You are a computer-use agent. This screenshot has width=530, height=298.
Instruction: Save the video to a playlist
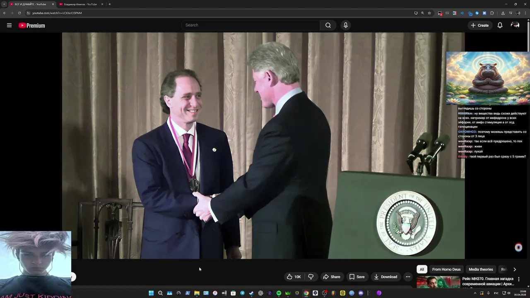357,277
